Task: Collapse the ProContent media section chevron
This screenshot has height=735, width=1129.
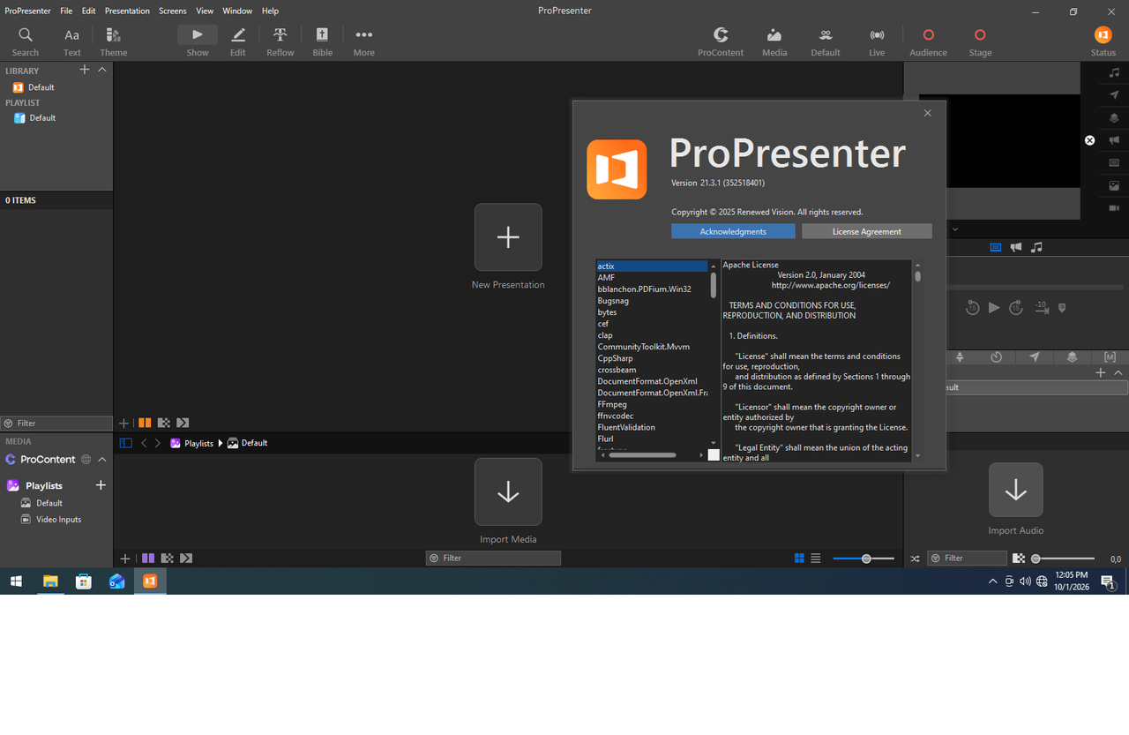Action: [x=102, y=460]
